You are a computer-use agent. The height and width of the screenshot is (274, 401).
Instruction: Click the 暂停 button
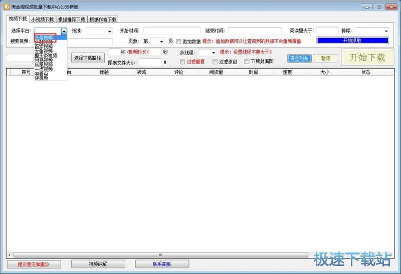(x=326, y=59)
